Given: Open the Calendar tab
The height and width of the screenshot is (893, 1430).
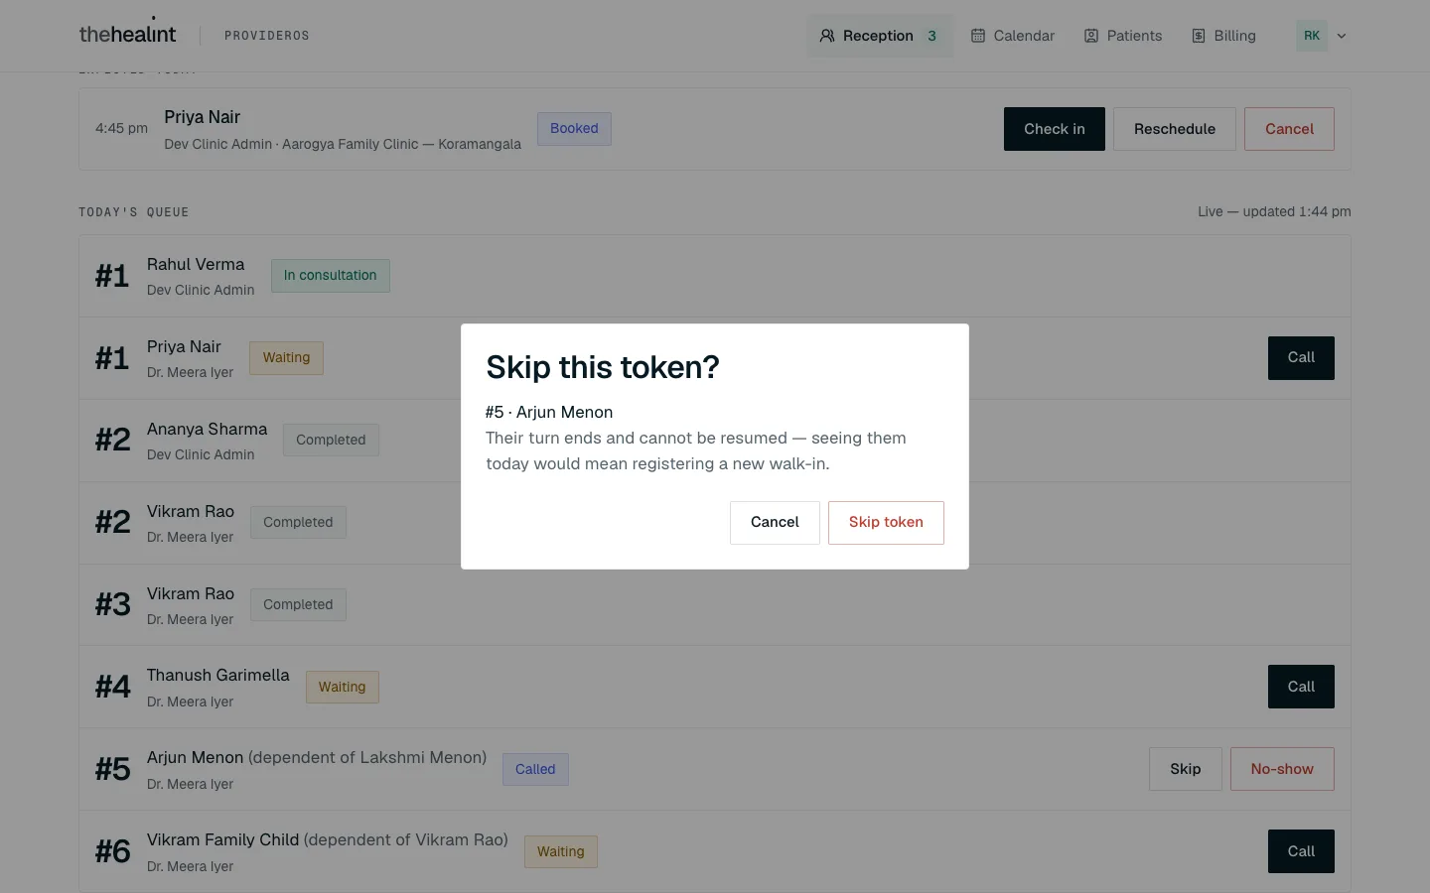Looking at the screenshot, I should pyautogui.click(x=1013, y=36).
